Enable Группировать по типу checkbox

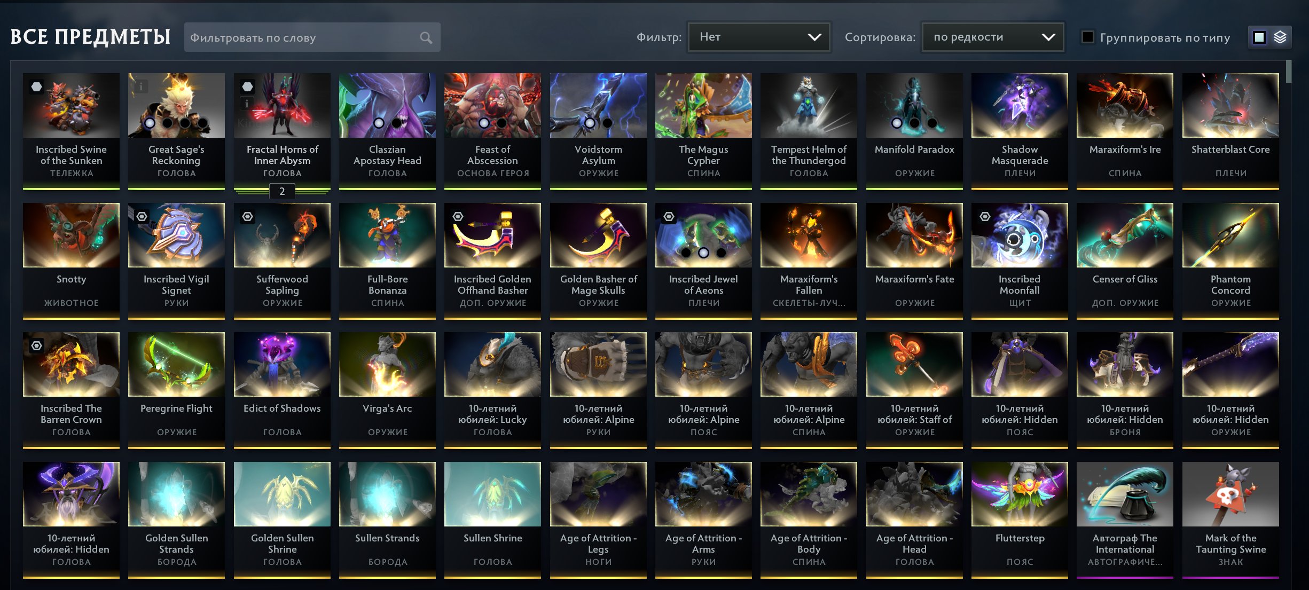[x=1087, y=37]
